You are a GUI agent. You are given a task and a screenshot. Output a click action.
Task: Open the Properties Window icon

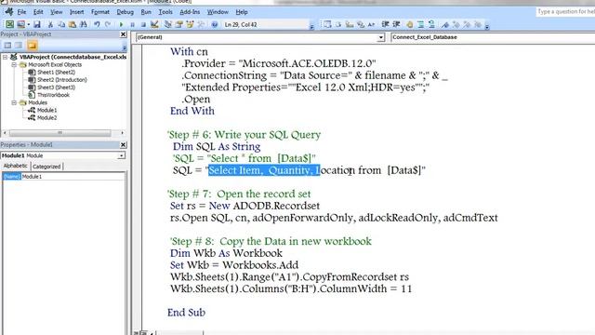[x=178, y=25]
